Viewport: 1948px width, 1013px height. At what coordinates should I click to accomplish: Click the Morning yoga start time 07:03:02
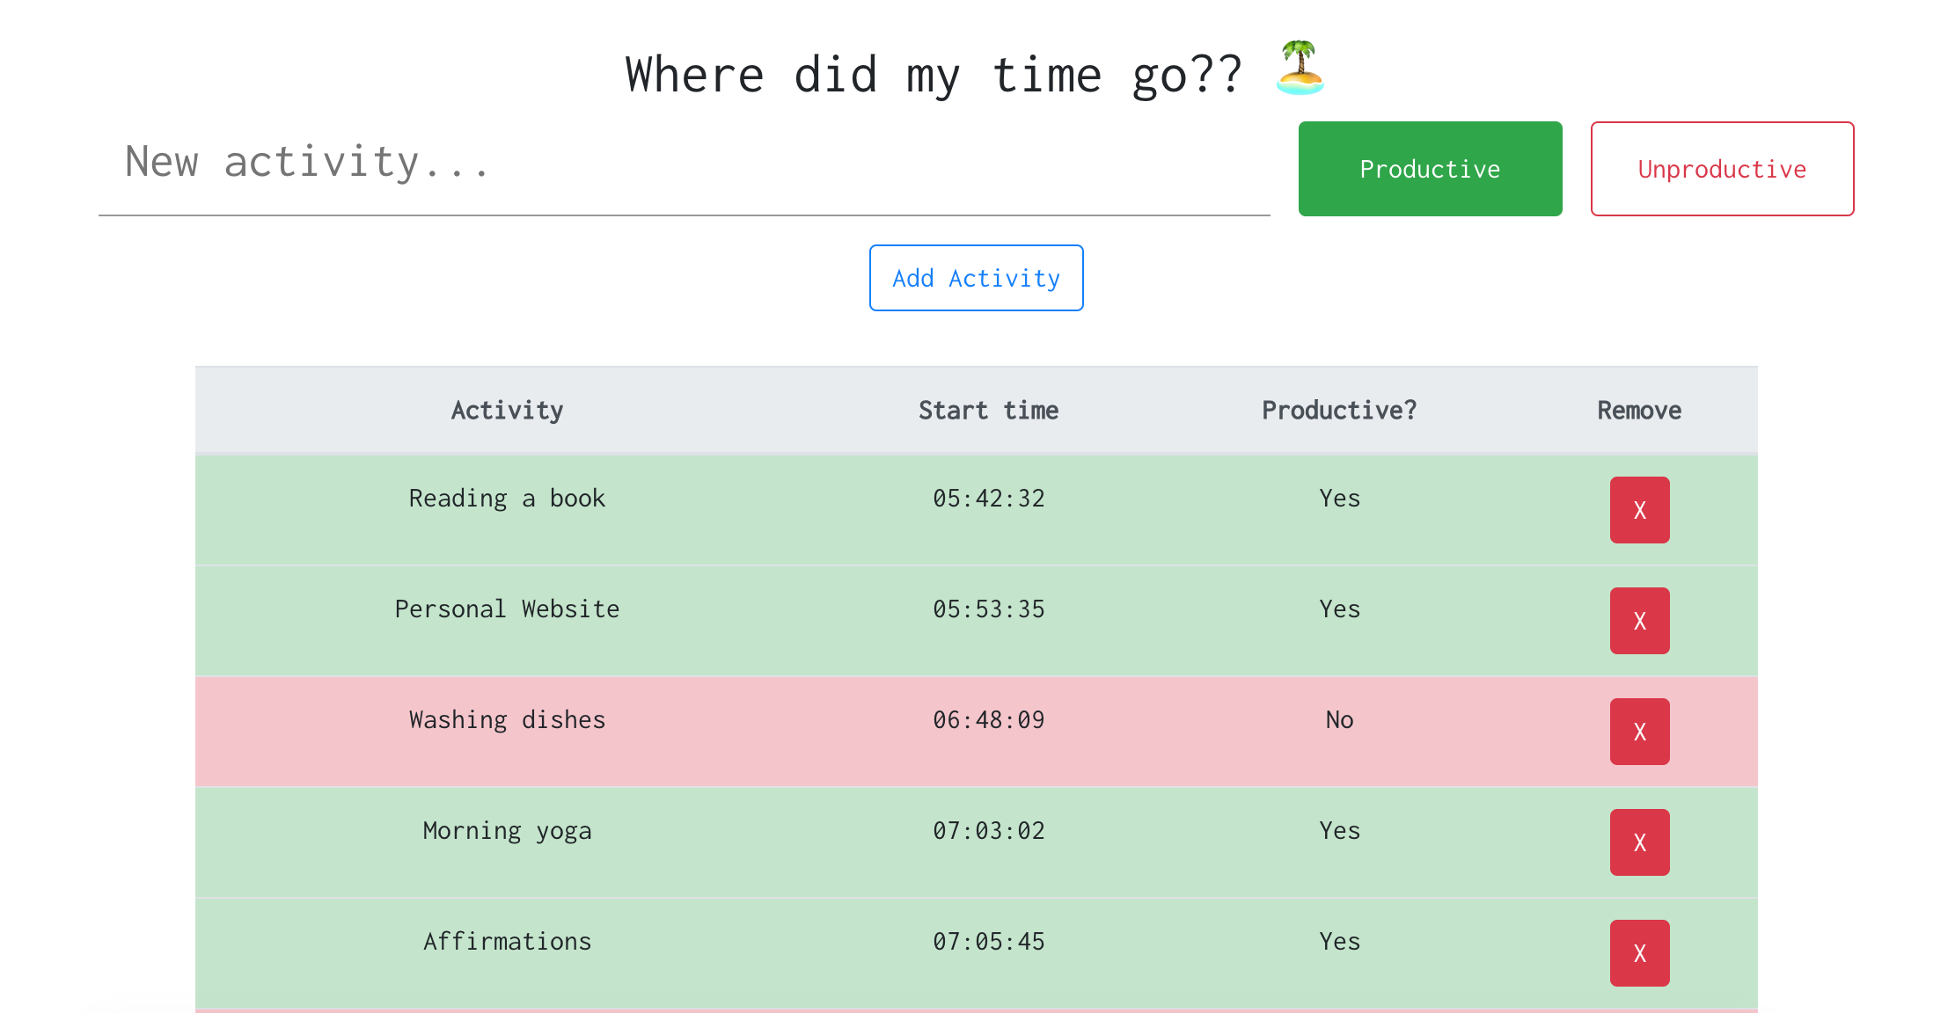point(988,831)
